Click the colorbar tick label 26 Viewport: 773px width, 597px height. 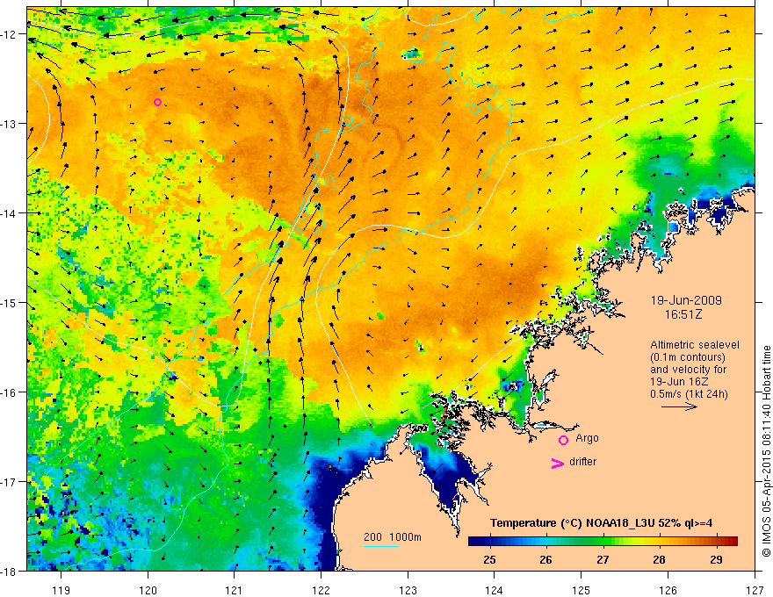click(545, 559)
